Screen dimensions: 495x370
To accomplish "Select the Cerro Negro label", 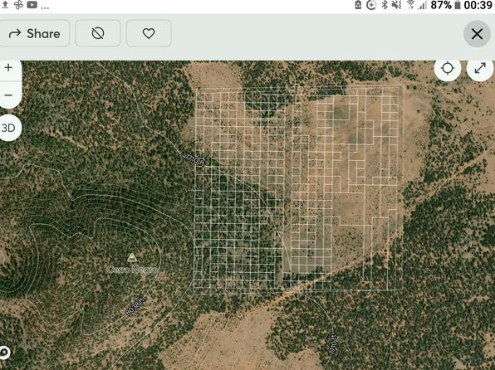I will tap(132, 270).
